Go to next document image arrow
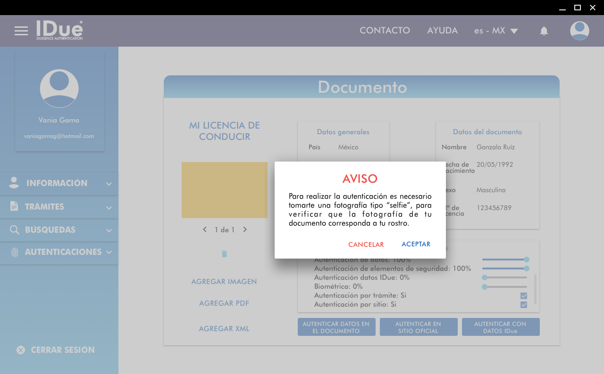604x374 pixels. 245,230
